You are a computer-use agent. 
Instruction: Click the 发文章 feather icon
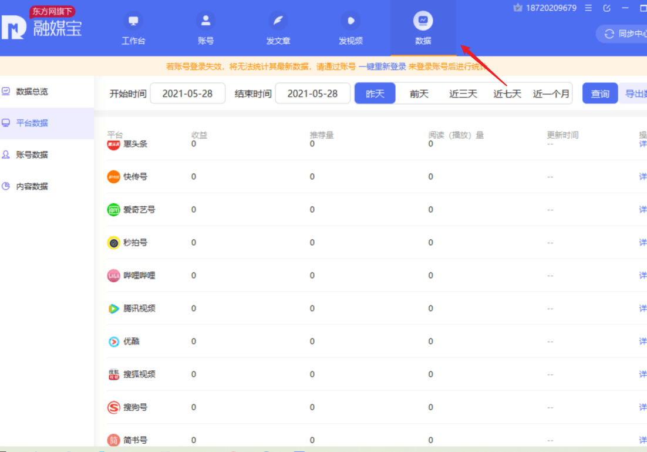278,21
